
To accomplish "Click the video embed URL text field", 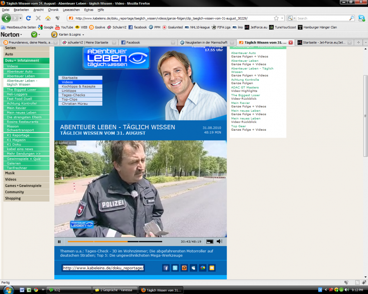I will [x=103, y=268].
